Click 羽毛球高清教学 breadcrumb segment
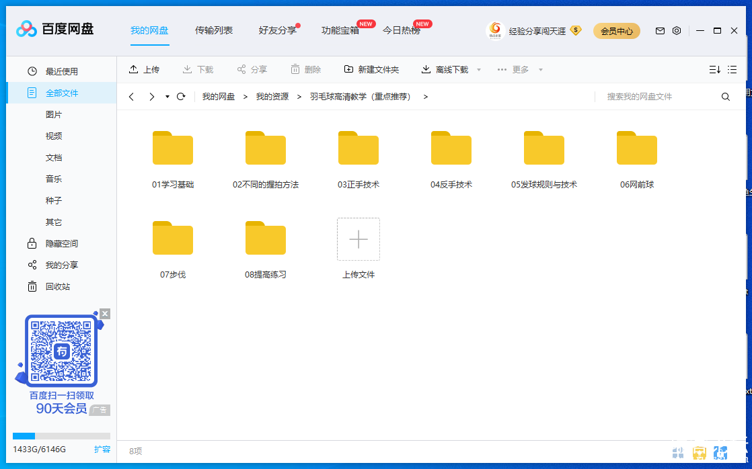 pos(360,96)
